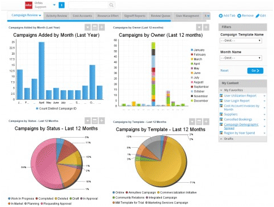Toggle December legend entry in Owner chart
The width and height of the screenshot is (274, 207).
pyautogui.click(x=199, y=101)
